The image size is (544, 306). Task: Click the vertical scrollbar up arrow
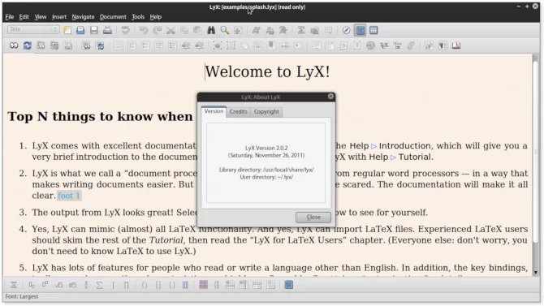pos(536,58)
